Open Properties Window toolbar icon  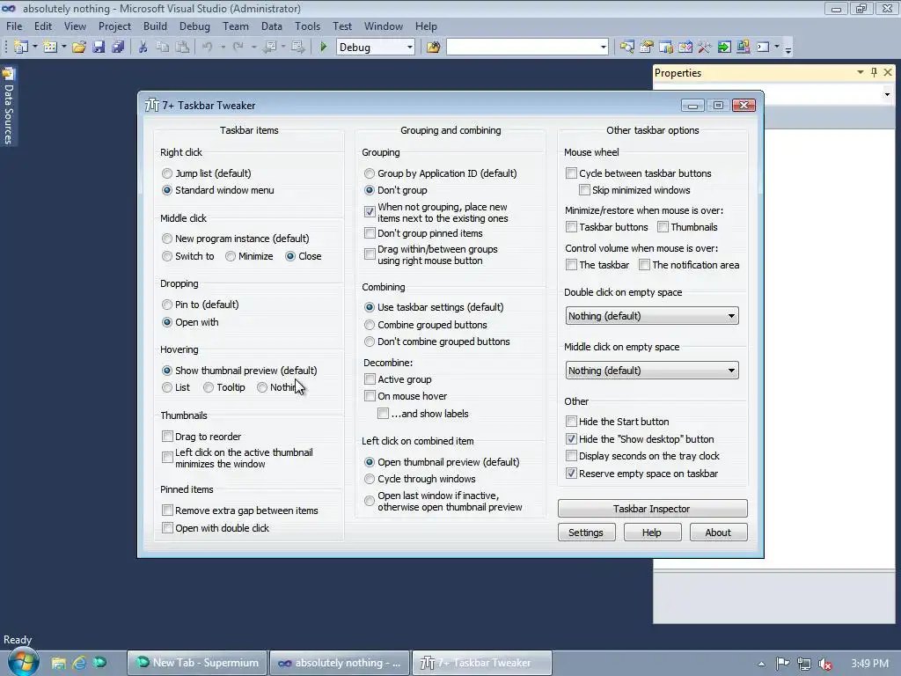pos(647,48)
